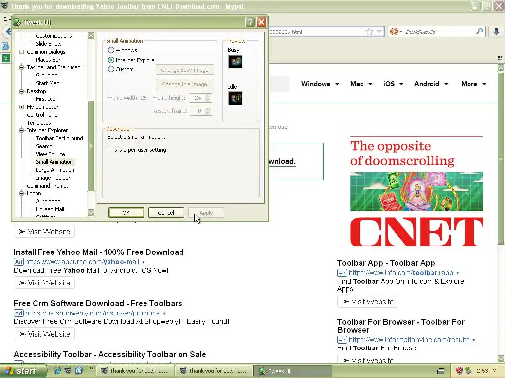Switch to the first Thank you for downlo... taskbar button
This screenshot has width=505, height=378.
tap(135, 371)
